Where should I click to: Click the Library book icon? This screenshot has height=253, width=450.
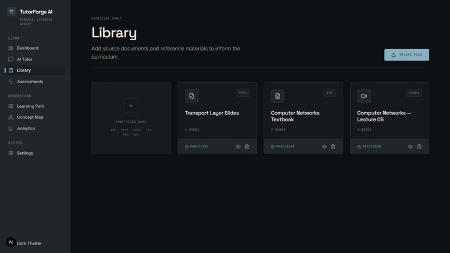pos(11,70)
